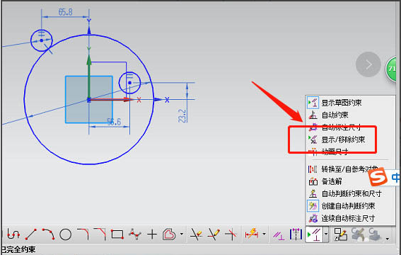Expand dropdown arrow beside the offset curve icon

coord(182,234)
